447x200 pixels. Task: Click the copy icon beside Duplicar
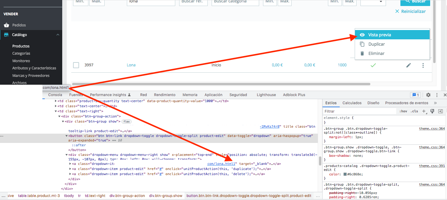pos(362,44)
